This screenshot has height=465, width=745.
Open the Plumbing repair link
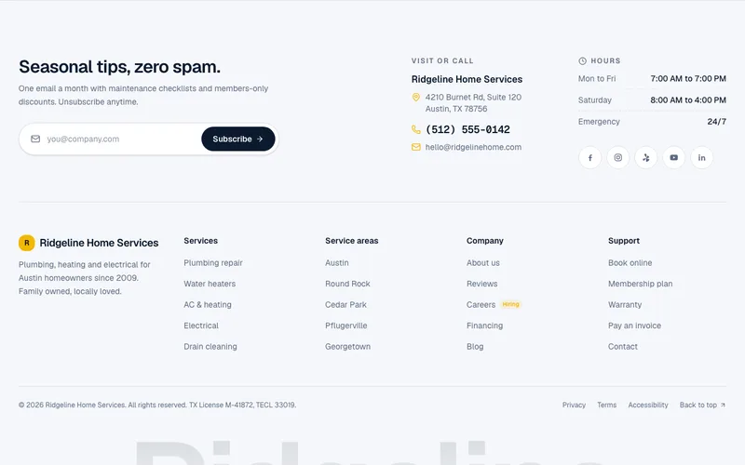[x=213, y=263]
